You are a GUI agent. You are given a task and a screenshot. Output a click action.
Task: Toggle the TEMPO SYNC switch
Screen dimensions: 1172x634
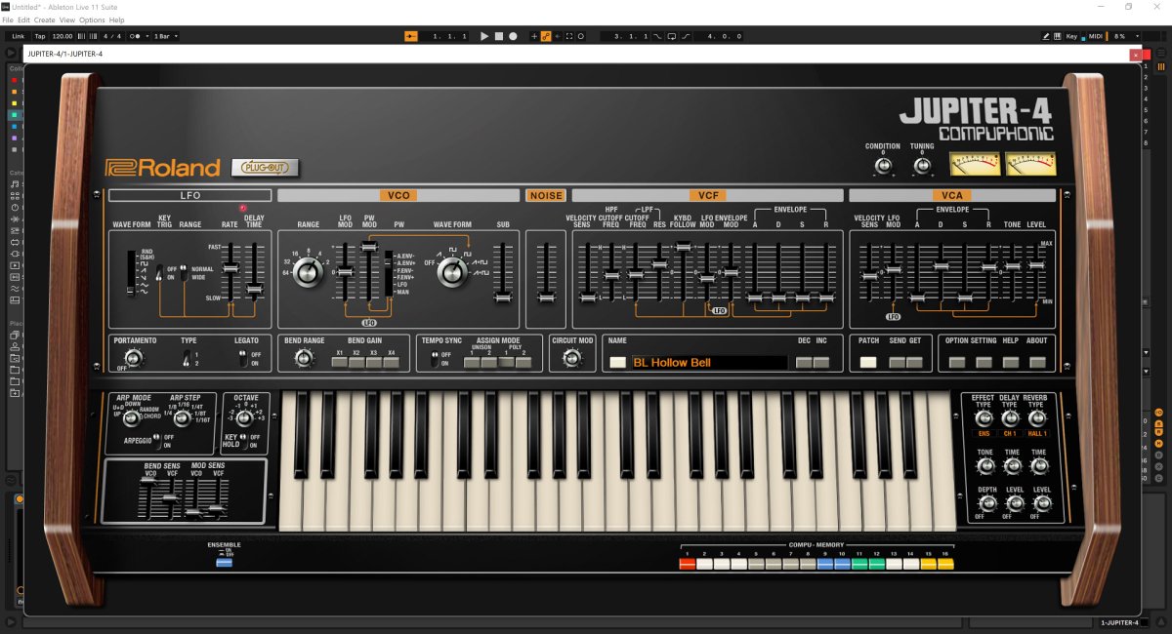[435, 359]
